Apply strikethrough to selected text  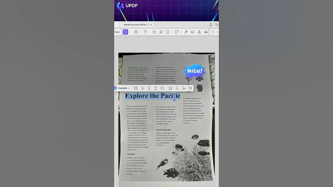[142, 88]
